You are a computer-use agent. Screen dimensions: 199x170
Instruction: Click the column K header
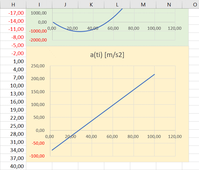91,4
